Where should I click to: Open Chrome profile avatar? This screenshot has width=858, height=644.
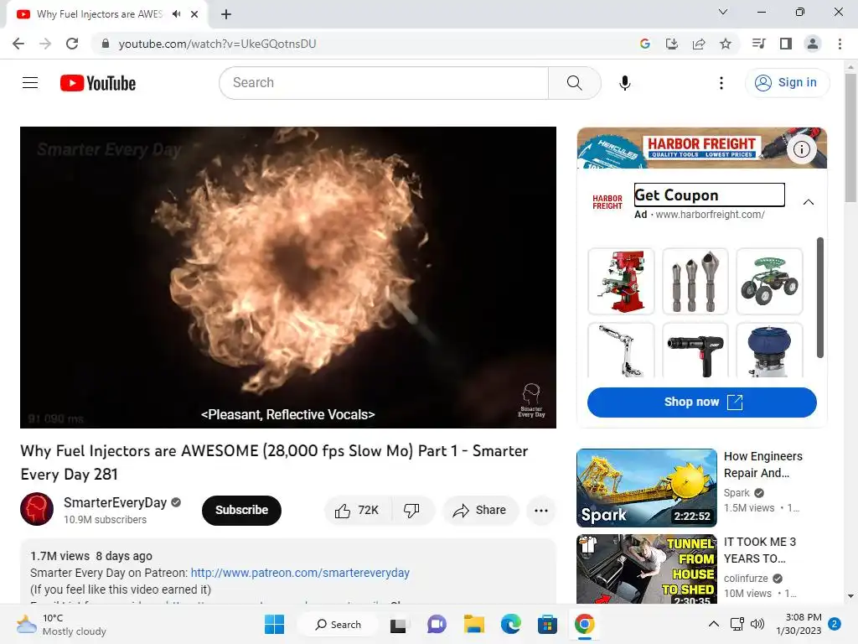point(813,44)
